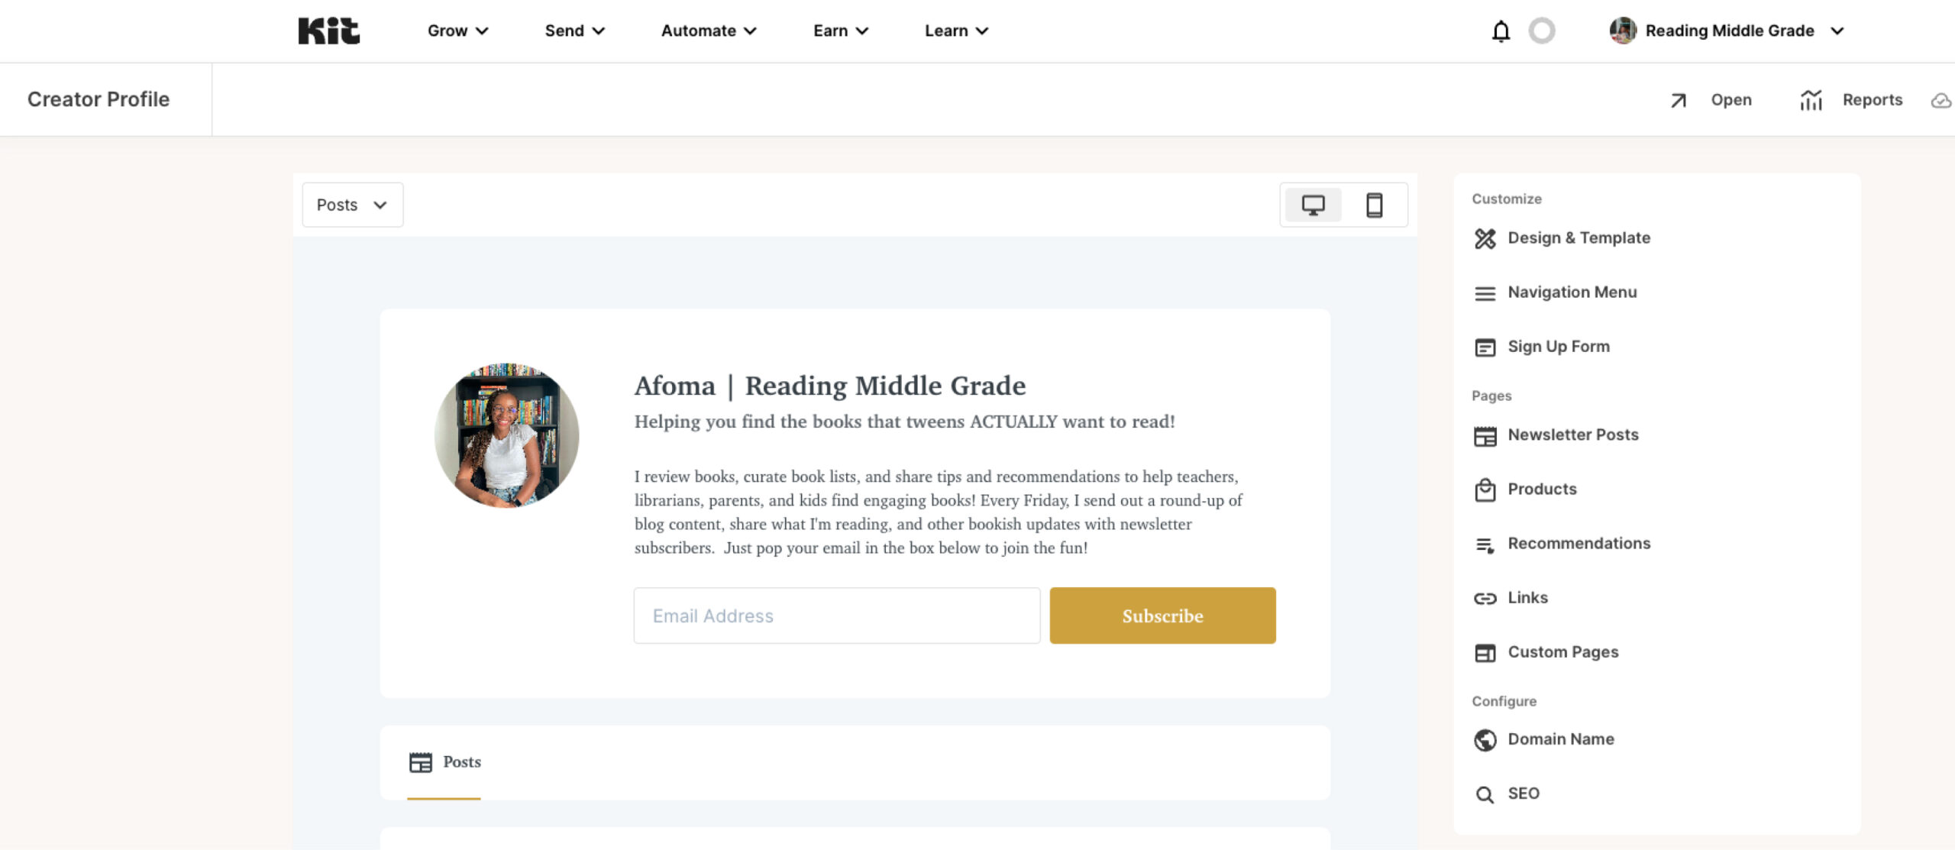Click the gold Subscribe button
The width and height of the screenshot is (1955, 850).
[1162, 616]
